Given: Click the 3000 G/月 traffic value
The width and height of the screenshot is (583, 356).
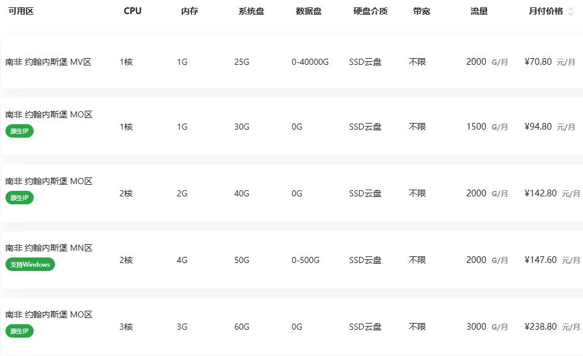Looking at the screenshot, I should (x=486, y=327).
